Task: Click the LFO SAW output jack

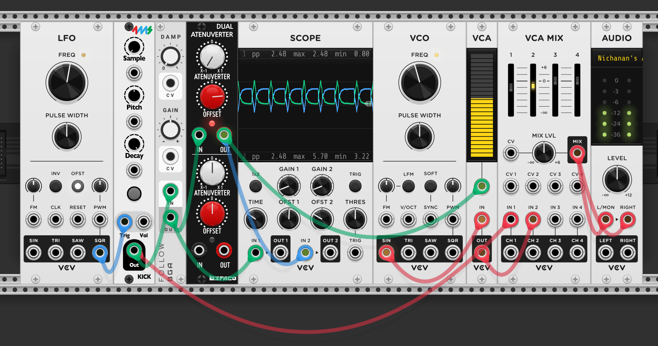Action: pos(78,253)
